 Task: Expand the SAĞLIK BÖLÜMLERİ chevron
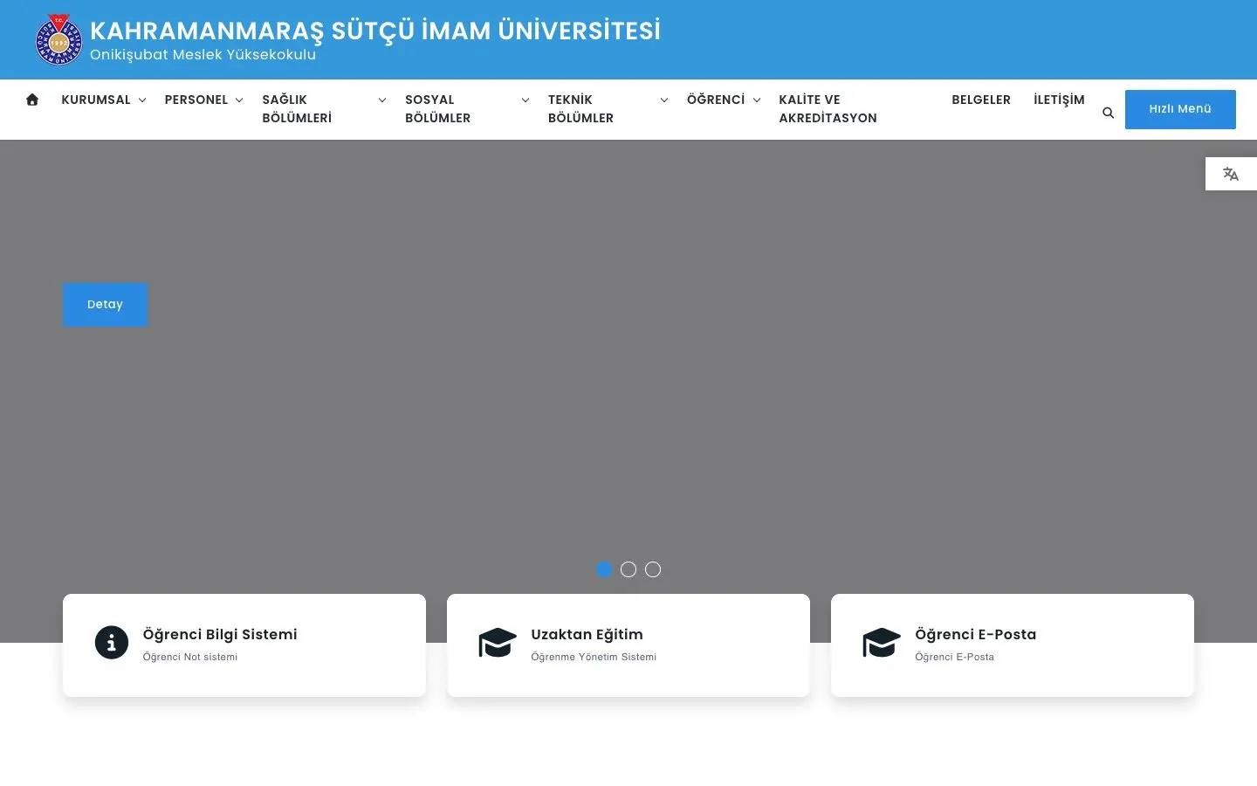[382, 100]
